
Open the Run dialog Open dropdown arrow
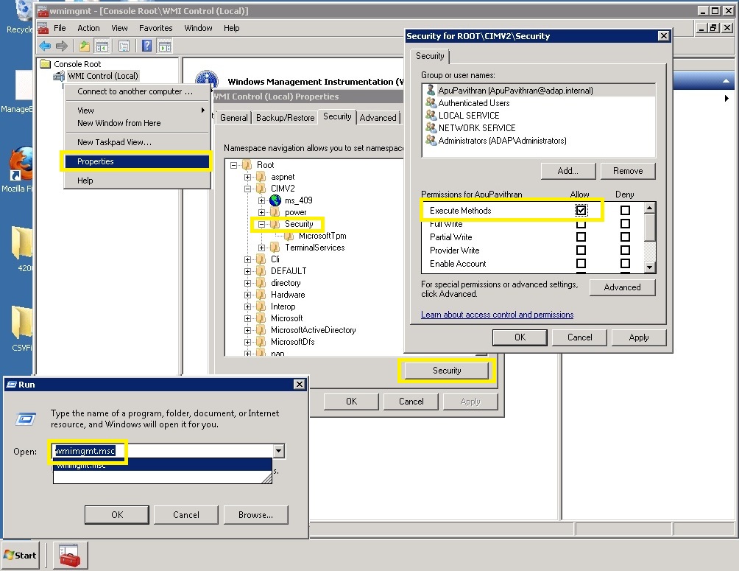278,451
